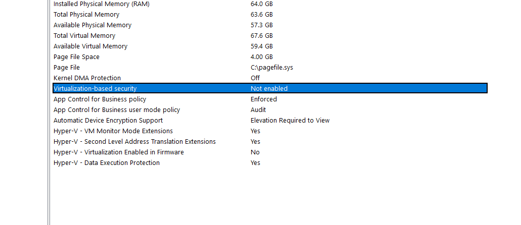Click the Page File Space item
Screen dimensions: 521x225
point(76,57)
